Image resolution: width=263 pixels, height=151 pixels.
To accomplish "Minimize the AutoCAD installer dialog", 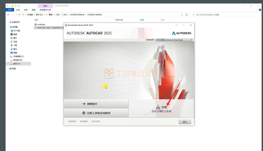I will click(x=176, y=25).
